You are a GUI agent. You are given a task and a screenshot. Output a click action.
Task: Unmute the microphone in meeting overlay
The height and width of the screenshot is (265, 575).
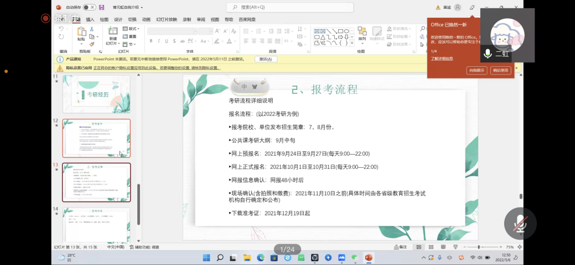click(x=520, y=223)
